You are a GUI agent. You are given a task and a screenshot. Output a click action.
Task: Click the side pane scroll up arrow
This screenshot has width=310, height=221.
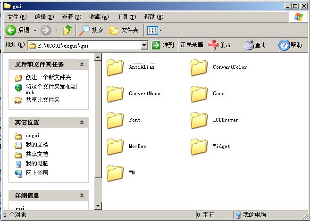[x=98, y=57]
